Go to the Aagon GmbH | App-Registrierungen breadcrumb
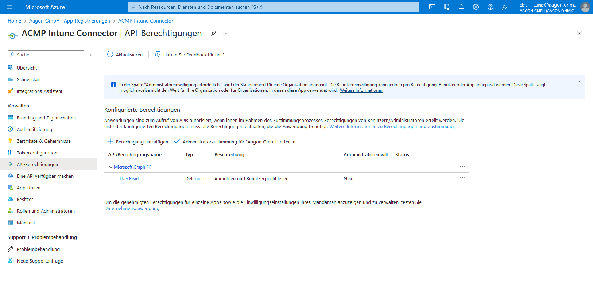Image resolution: width=593 pixels, height=303 pixels. (70, 21)
